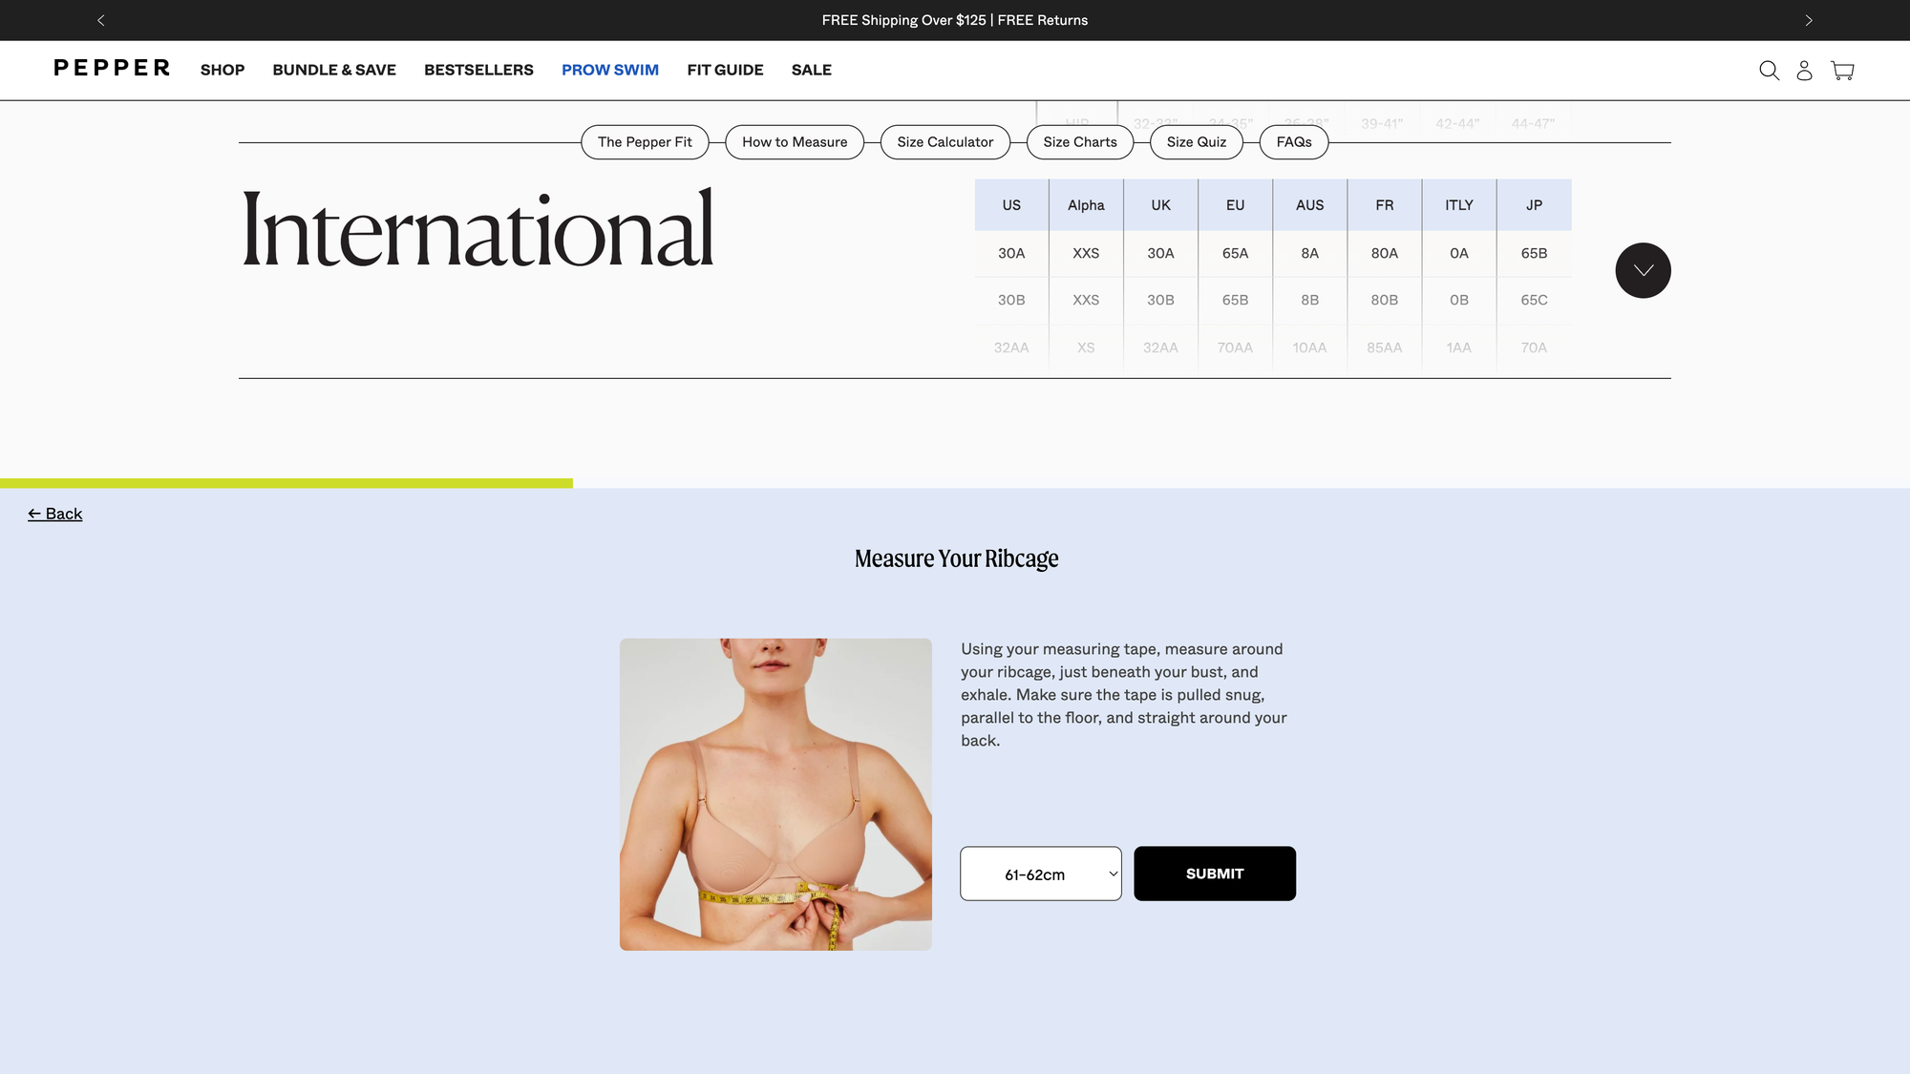Click the next announcement arrow
Image resolution: width=1910 pixels, height=1074 pixels.
tap(1808, 20)
